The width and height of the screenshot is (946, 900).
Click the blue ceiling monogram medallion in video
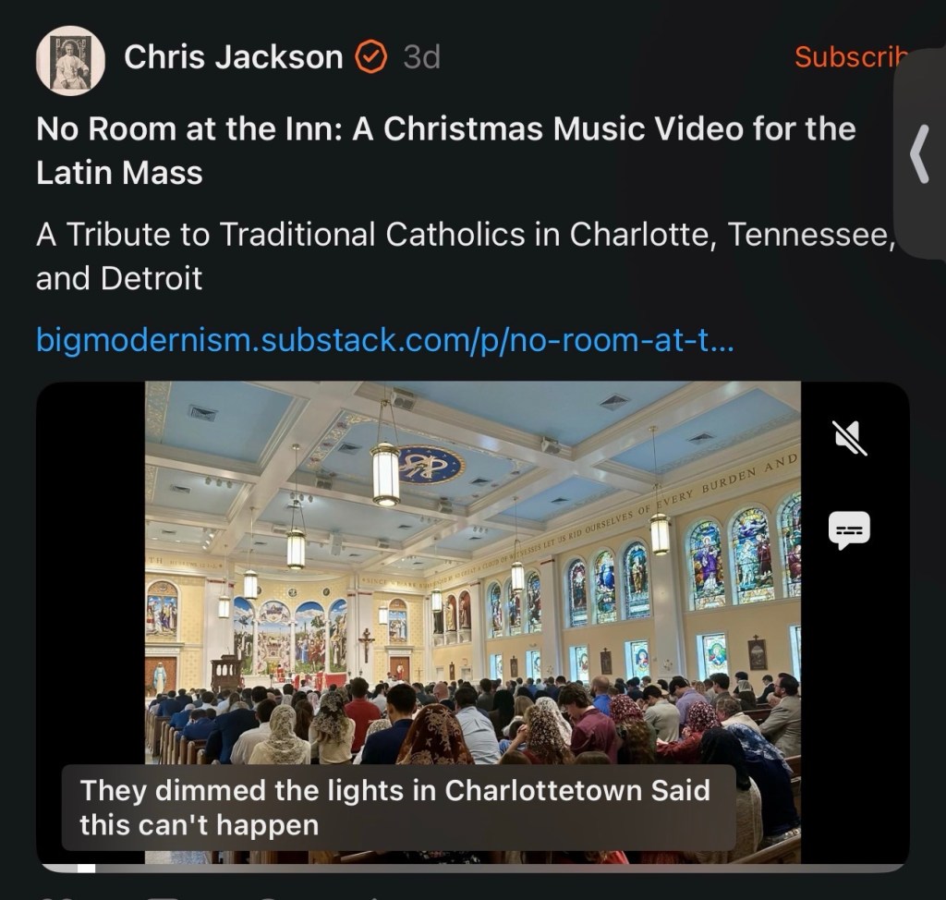[430, 464]
